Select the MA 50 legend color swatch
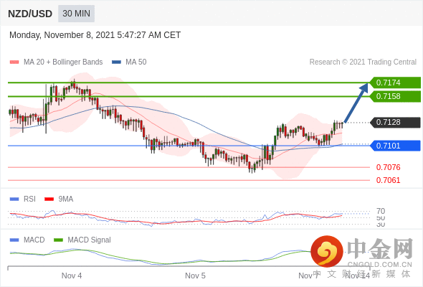Screen dimensions: 423x287 tap(117, 62)
